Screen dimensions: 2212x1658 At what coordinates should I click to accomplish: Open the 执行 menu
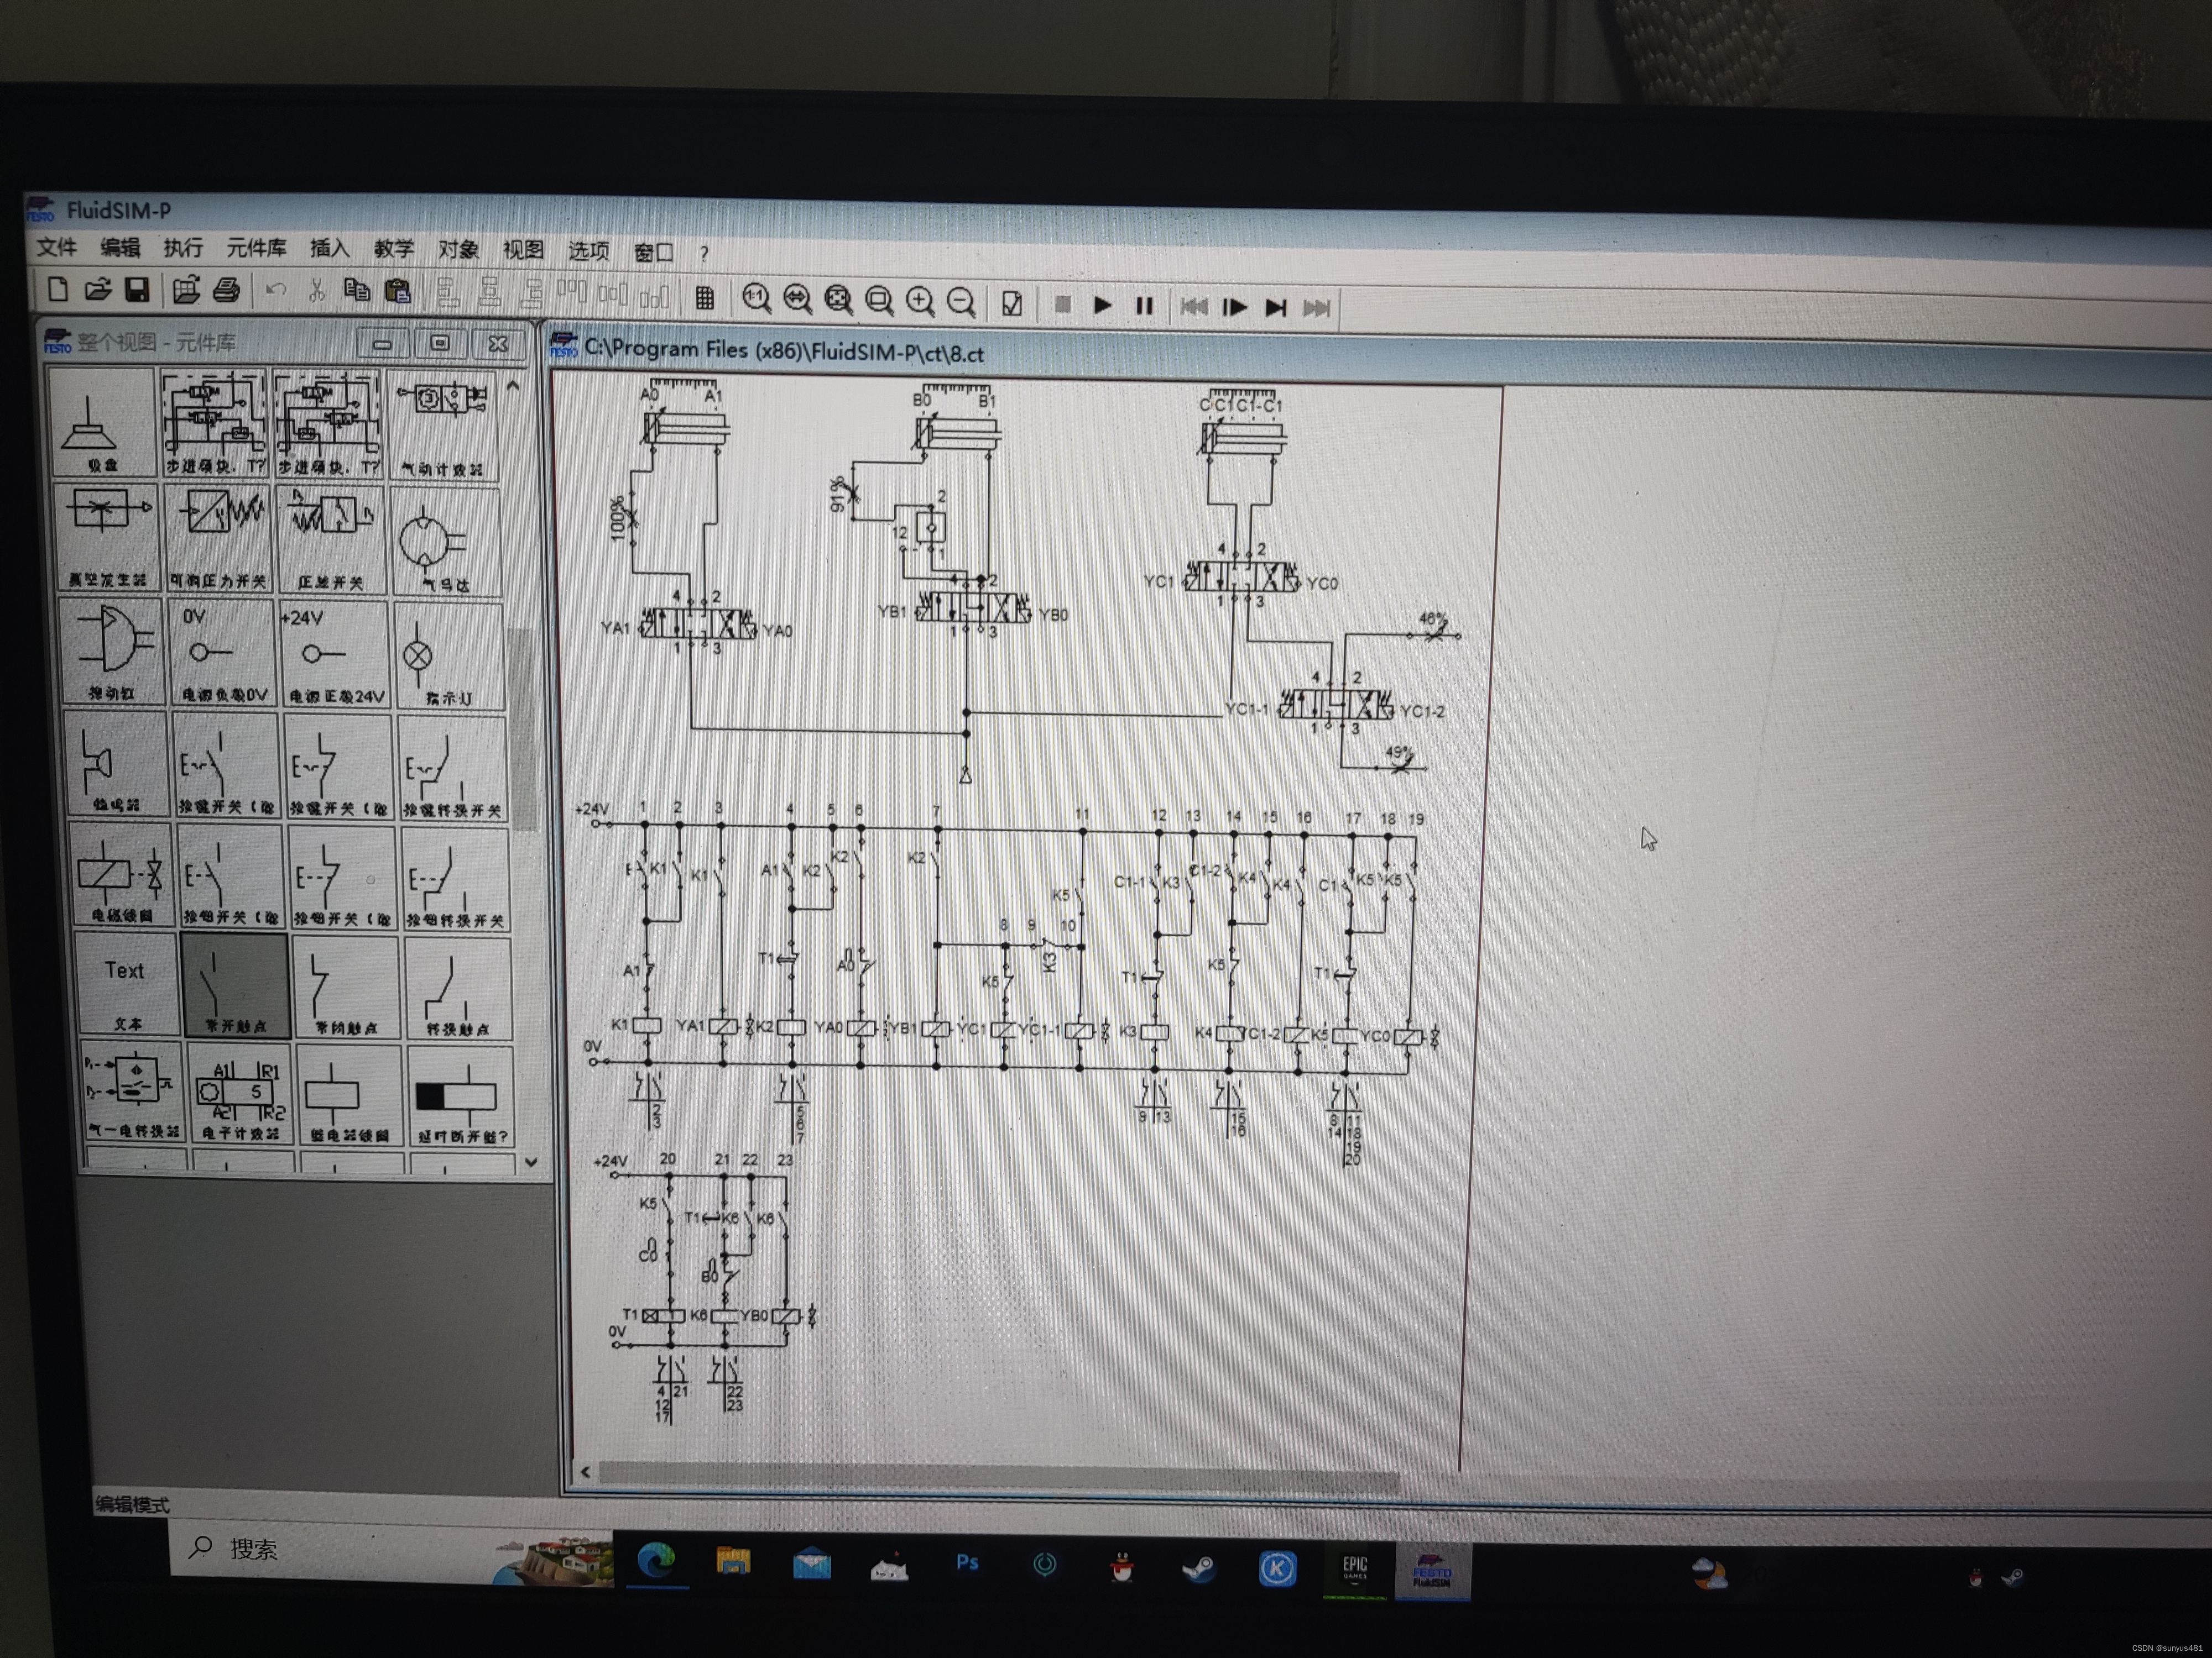tap(183, 248)
